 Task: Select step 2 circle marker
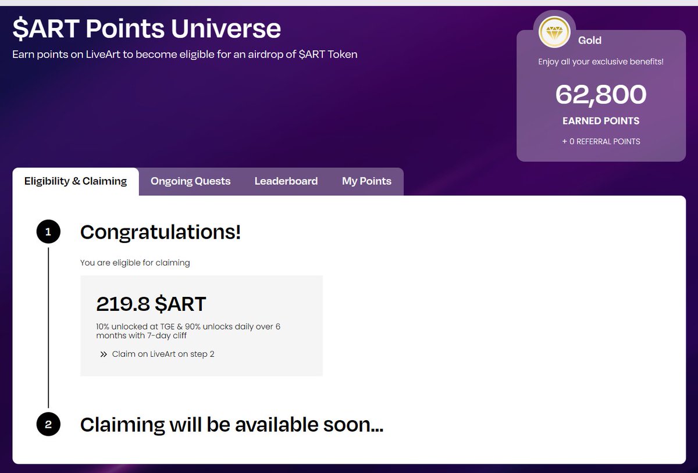pos(48,425)
